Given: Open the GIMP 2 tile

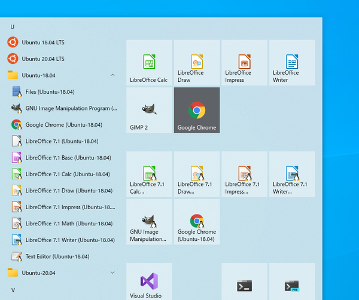Looking at the screenshot, I should 149,110.
